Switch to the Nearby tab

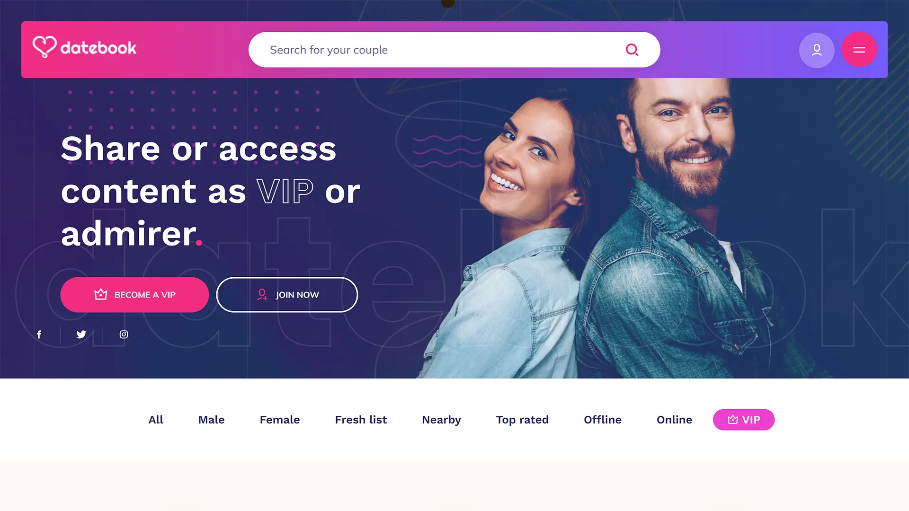442,420
